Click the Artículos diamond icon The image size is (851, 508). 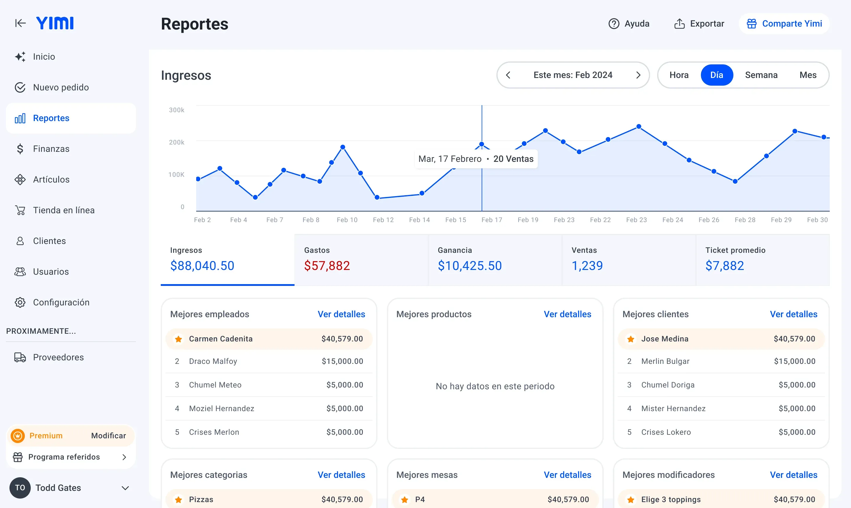click(20, 179)
